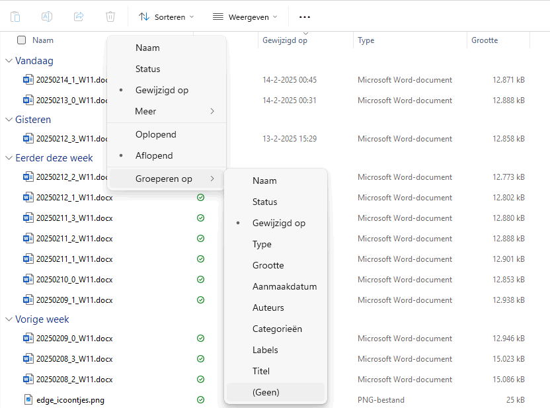550x408 pixels.
Task: Collapse the Vorige week group
Action: (9, 319)
